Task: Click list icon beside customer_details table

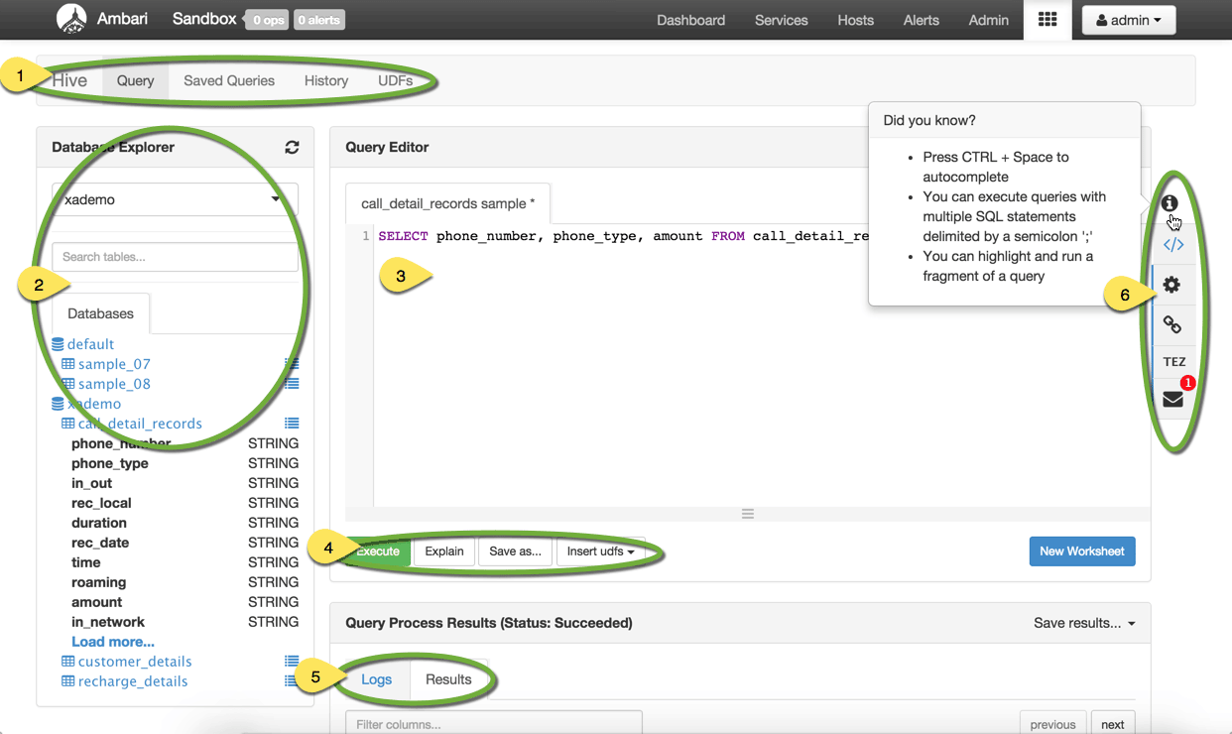Action: [292, 662]
